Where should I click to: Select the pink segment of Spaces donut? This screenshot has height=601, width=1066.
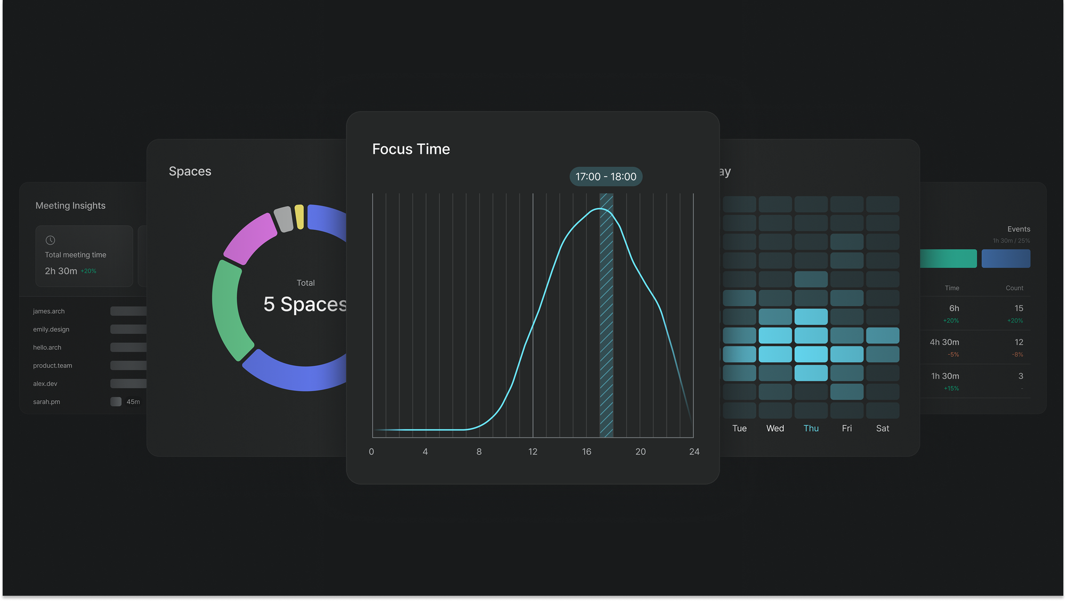coord(249,238)
